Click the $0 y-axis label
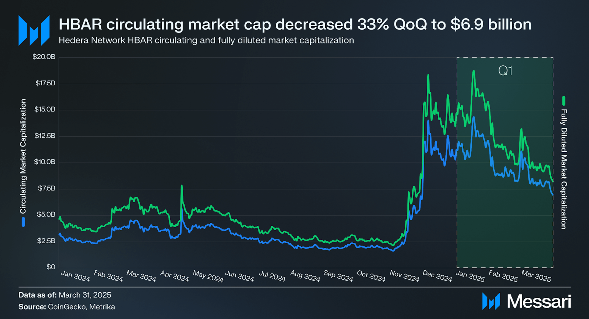589x319 pixels. (51, 267)
